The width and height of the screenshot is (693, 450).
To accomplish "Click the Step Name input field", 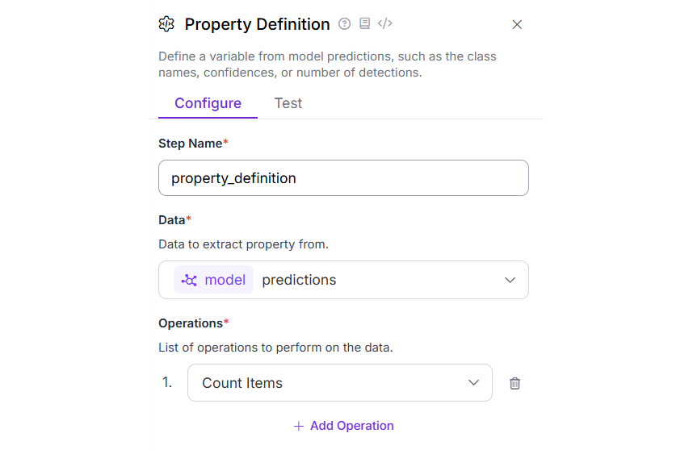I will 343,177.
